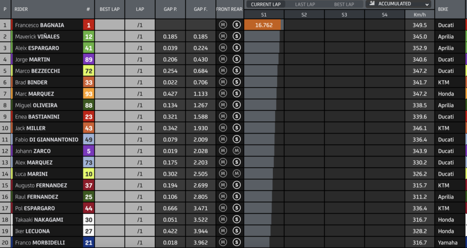This screenshot has width=467, height=248.
Task: Select rider Francesco BAGNAIA
Action: point(39,25)
